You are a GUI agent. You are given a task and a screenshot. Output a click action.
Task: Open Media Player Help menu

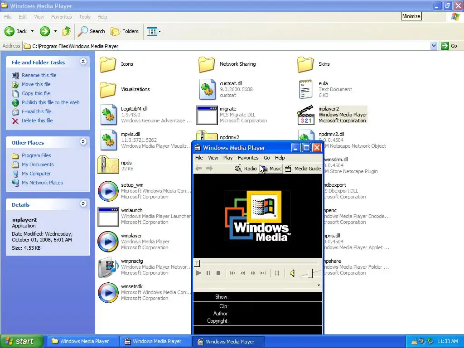(x=280, y=158)
